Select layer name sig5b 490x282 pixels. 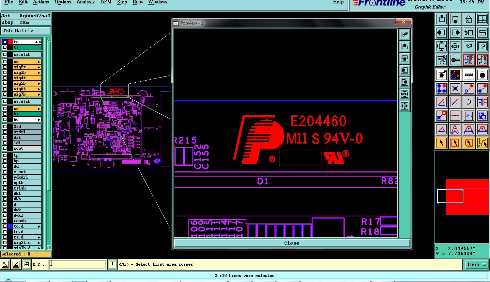click(27, 83)
